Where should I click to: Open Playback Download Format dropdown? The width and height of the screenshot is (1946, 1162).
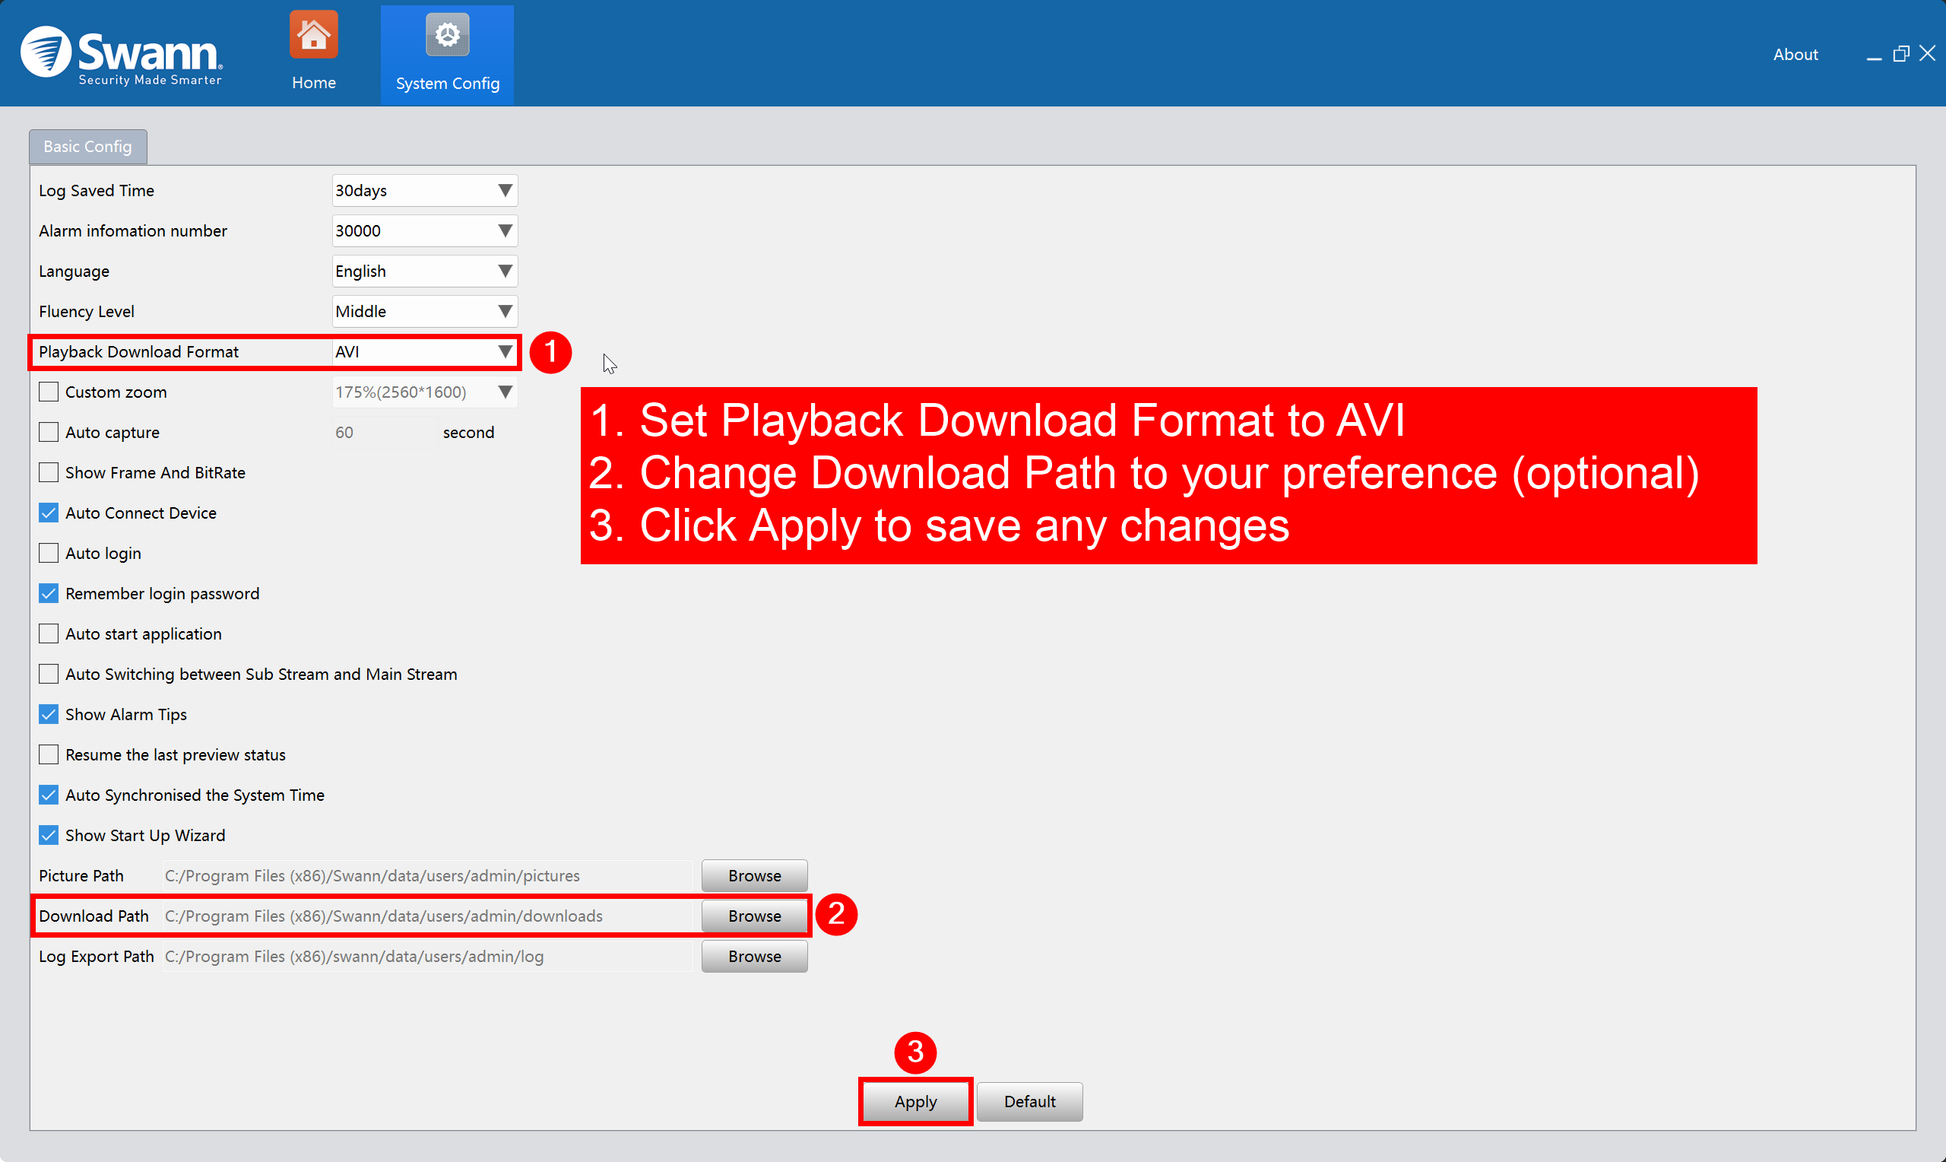pos(424,351)
